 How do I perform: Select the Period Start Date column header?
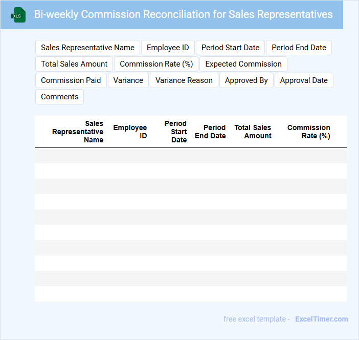175,132
